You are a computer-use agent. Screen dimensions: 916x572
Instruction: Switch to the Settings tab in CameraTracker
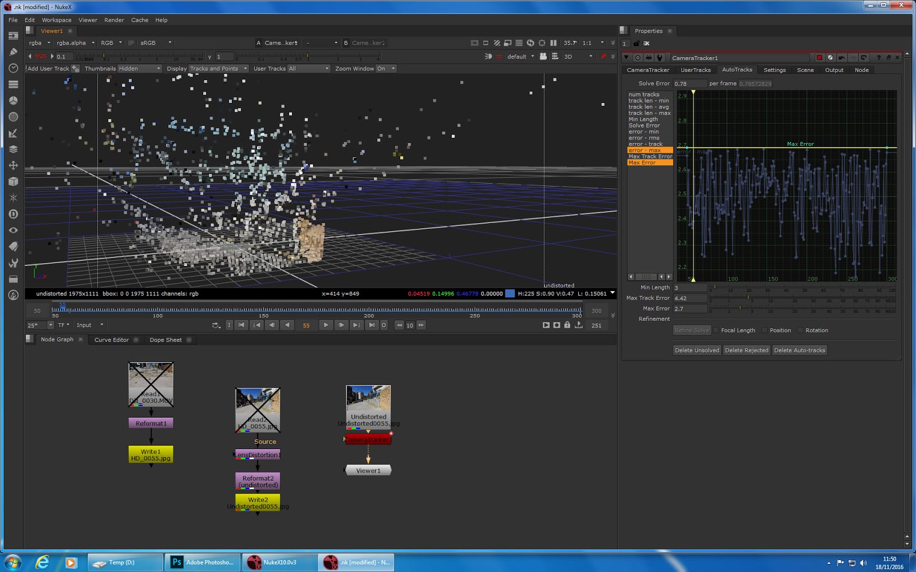774,69
